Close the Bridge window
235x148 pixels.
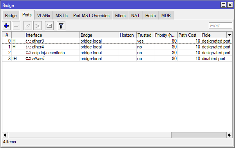pyautogui.click(x=230, y=5)
